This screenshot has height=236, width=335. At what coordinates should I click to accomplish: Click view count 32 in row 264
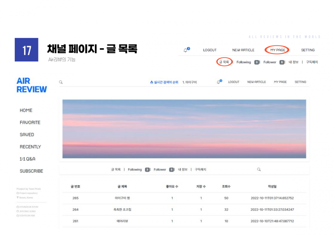tap(226, 210)
